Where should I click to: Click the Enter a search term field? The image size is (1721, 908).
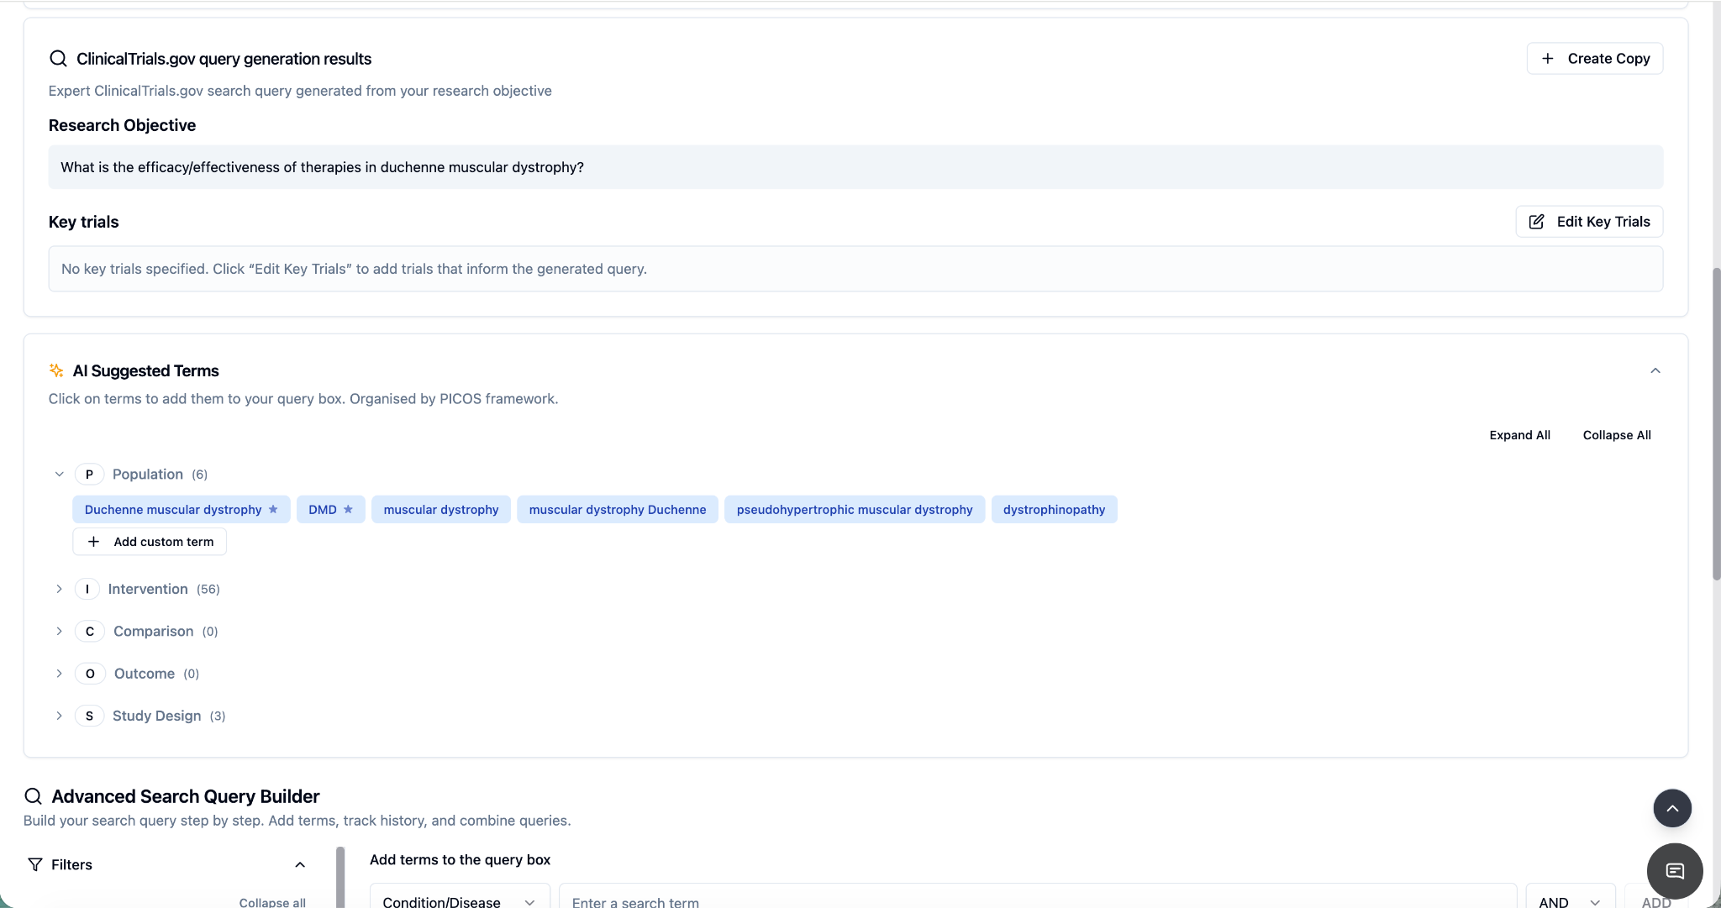click(x=1037, y=901)
